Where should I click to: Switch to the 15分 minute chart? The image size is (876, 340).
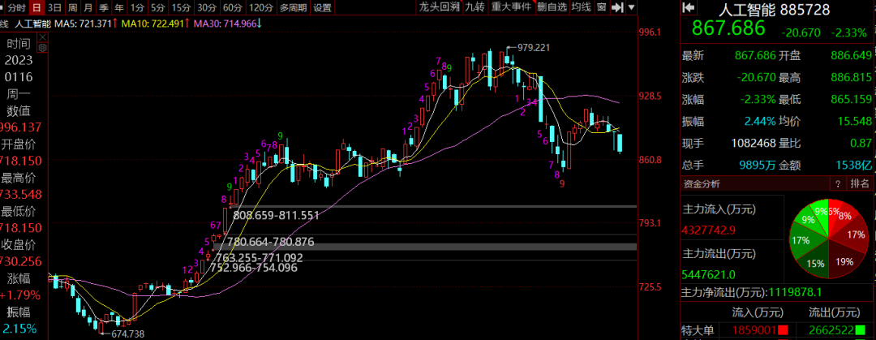tap(181, 7)
